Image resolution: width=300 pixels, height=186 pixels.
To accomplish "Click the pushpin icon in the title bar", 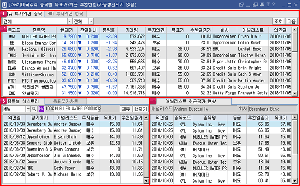I will tap(262, 5).
